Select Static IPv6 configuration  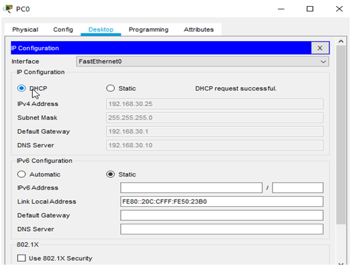tap(111, 175)
